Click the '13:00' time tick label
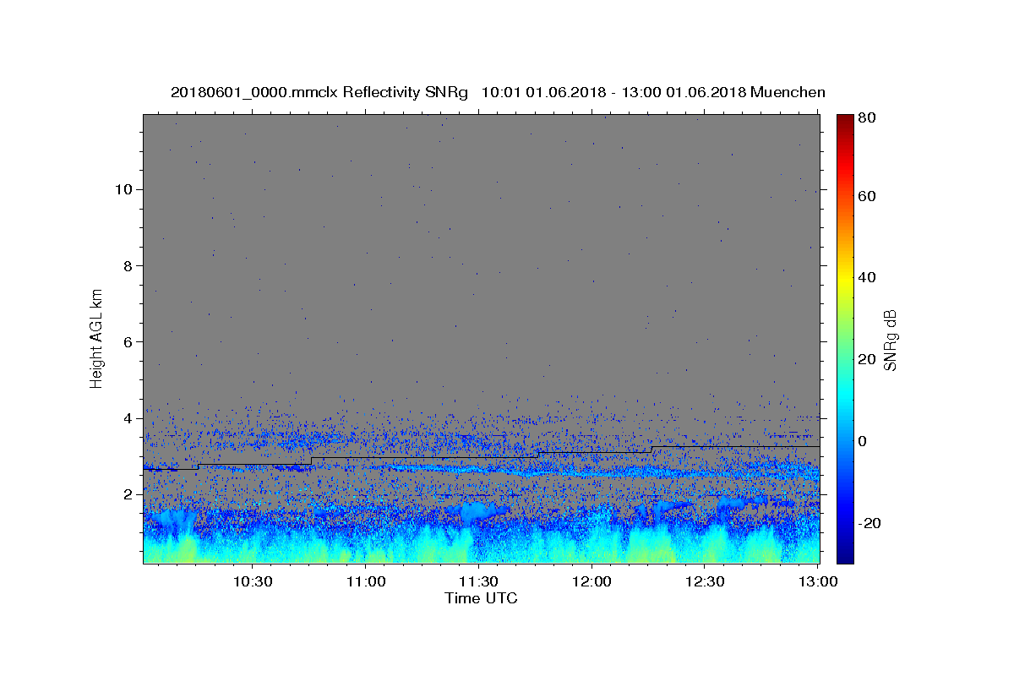The width and height of the screenshot is (1014, 676). [816, 581]
